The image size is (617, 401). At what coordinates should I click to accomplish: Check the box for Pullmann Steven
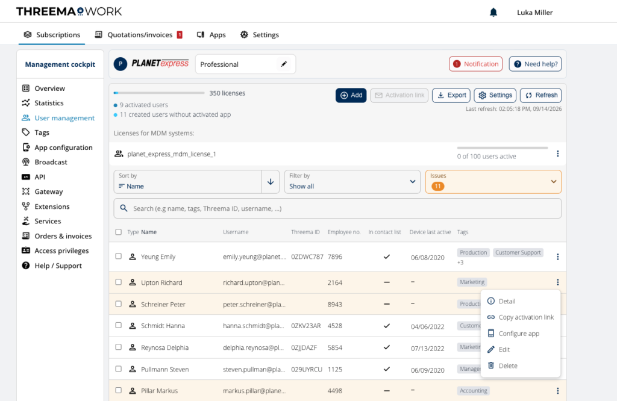click(119, 368)
